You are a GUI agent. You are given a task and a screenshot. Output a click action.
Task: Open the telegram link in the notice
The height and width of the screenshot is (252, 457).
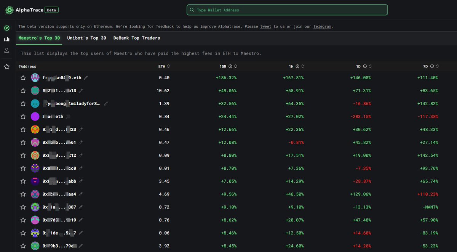click(322, 27)
